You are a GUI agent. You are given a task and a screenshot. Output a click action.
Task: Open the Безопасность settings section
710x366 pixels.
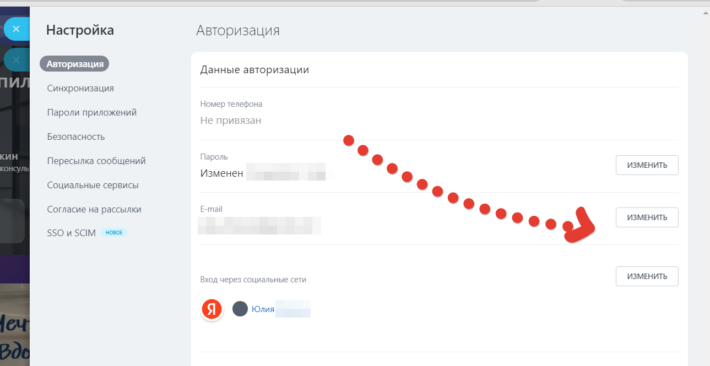coord(76,136)
